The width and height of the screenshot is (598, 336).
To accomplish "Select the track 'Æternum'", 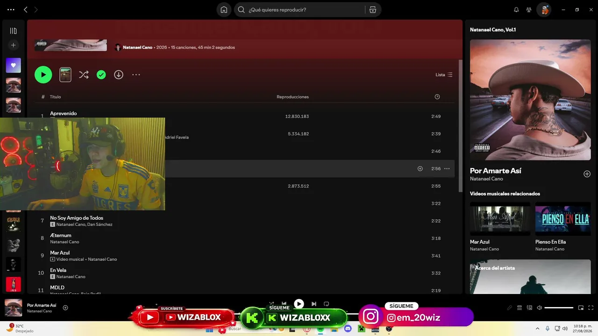I will pyautogui.click(x=61, y=236).
